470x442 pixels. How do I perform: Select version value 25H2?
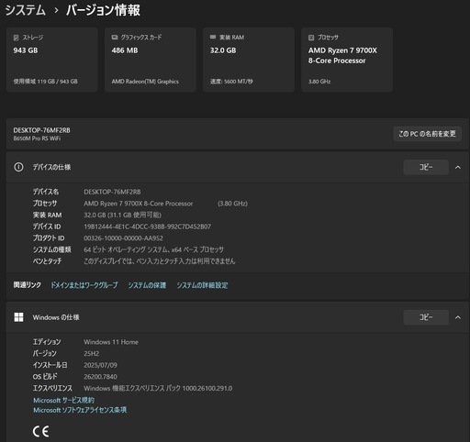92,354
